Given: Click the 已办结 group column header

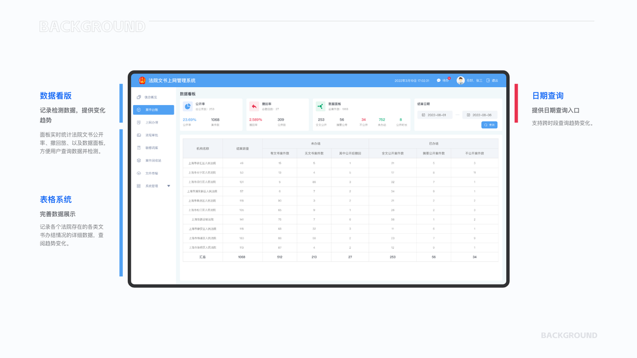Looking at the screenshot, I should point(433,144).
